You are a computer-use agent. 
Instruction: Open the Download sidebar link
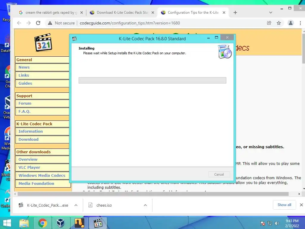(28, 139)
